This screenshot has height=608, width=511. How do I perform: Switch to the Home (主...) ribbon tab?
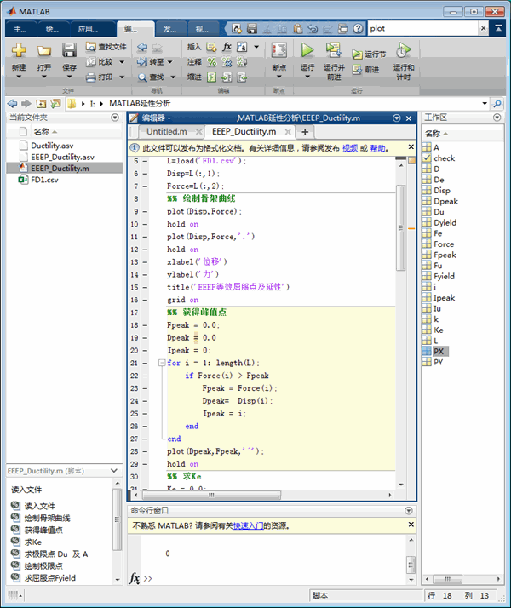tap(20, 29)
